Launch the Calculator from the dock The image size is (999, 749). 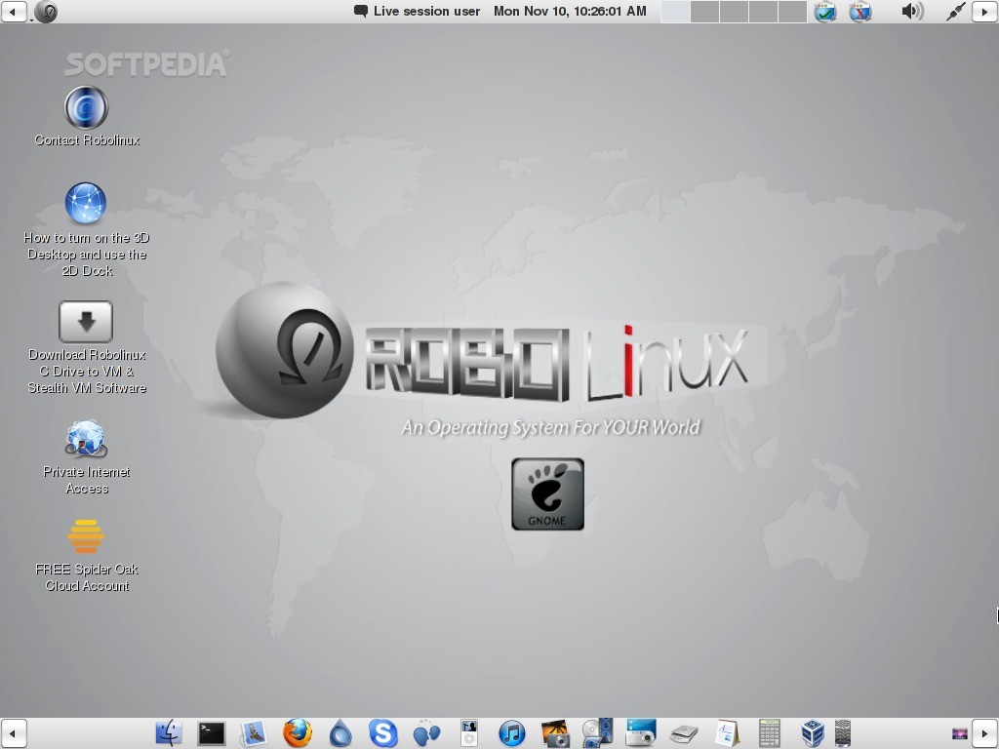point(769,733)
